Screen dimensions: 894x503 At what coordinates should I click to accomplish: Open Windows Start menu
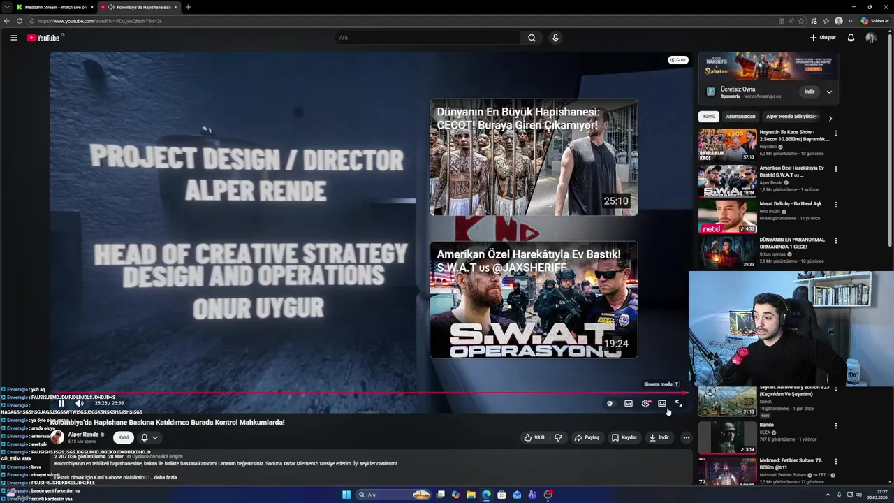(x=346, y=495)
